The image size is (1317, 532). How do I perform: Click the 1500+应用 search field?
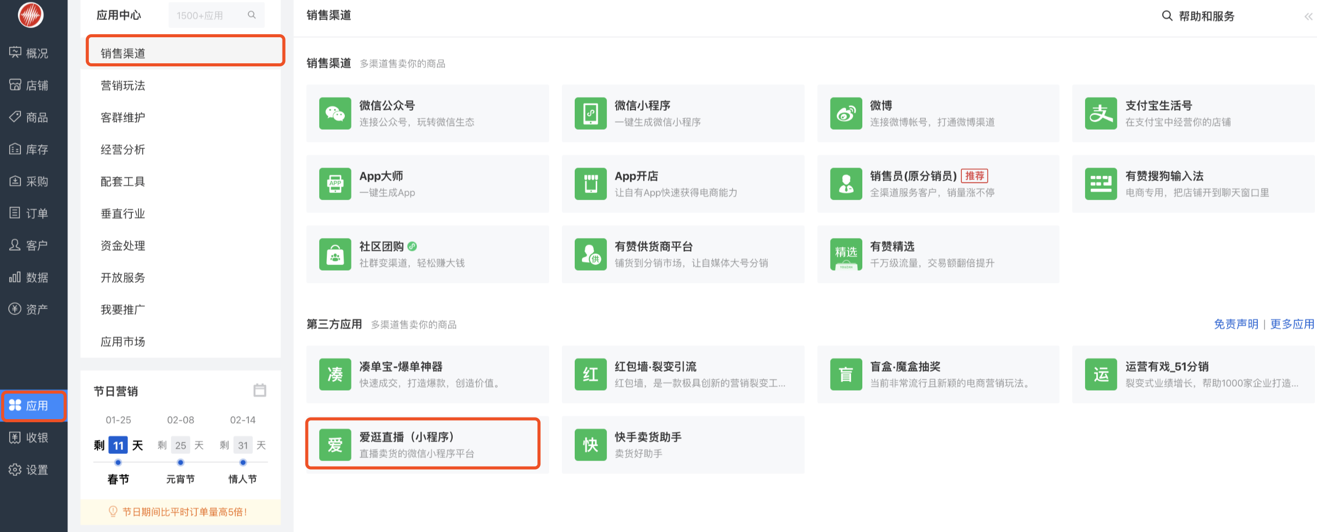tap(216, 15)
